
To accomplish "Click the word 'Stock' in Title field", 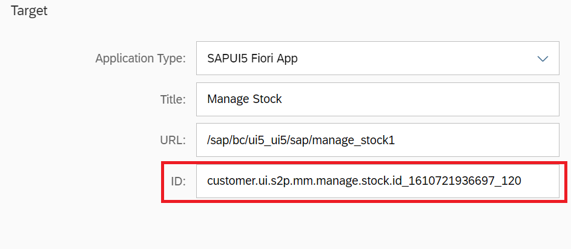I will [267, 99].
